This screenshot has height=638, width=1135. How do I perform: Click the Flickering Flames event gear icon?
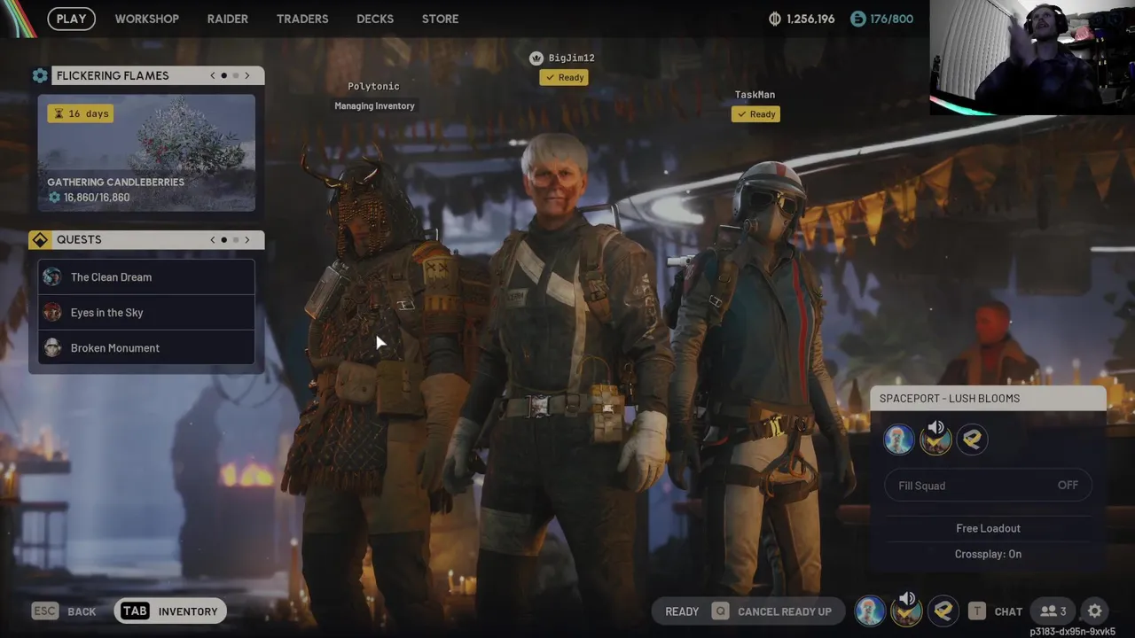(40, 76)
